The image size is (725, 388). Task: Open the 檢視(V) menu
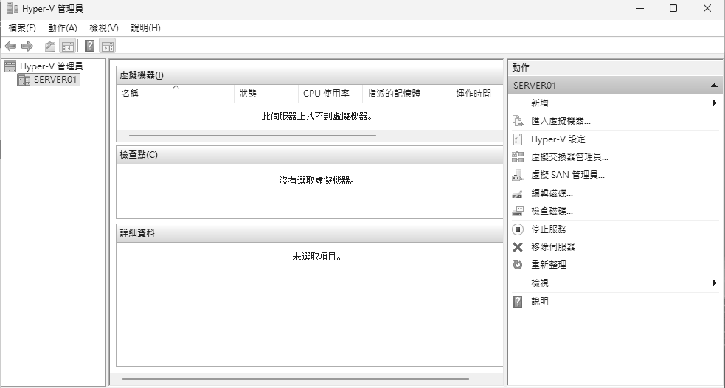point(104,28)
